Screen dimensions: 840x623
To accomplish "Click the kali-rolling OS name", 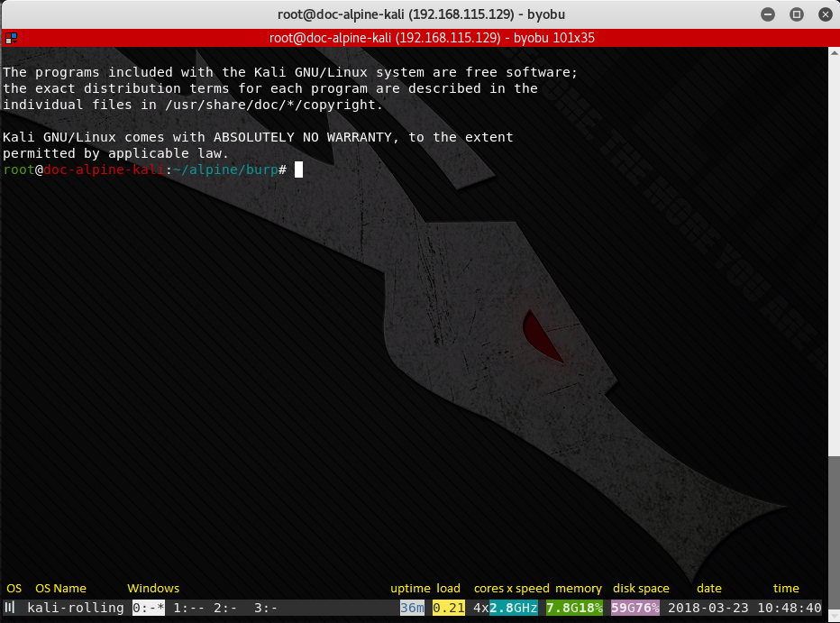I will [x=76, y=608].
